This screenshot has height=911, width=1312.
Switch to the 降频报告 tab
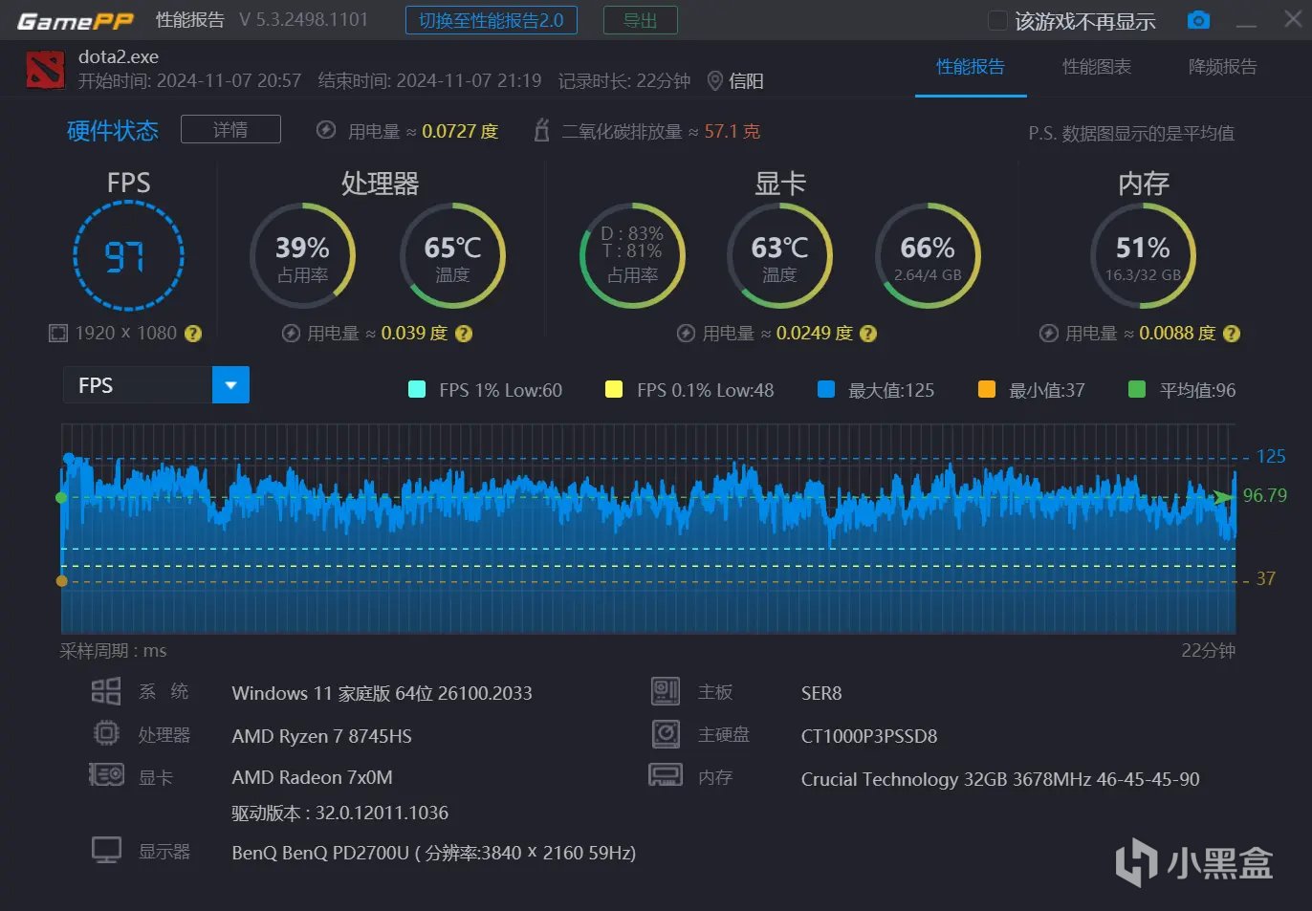[x=1222, y=67]
